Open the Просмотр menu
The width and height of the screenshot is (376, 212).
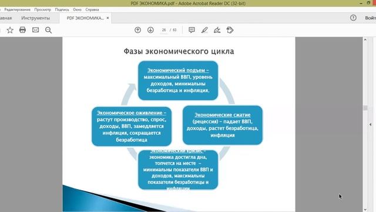point(43,9)
